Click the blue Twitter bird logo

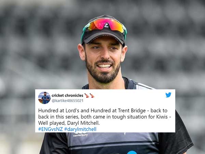coord(168,95)
